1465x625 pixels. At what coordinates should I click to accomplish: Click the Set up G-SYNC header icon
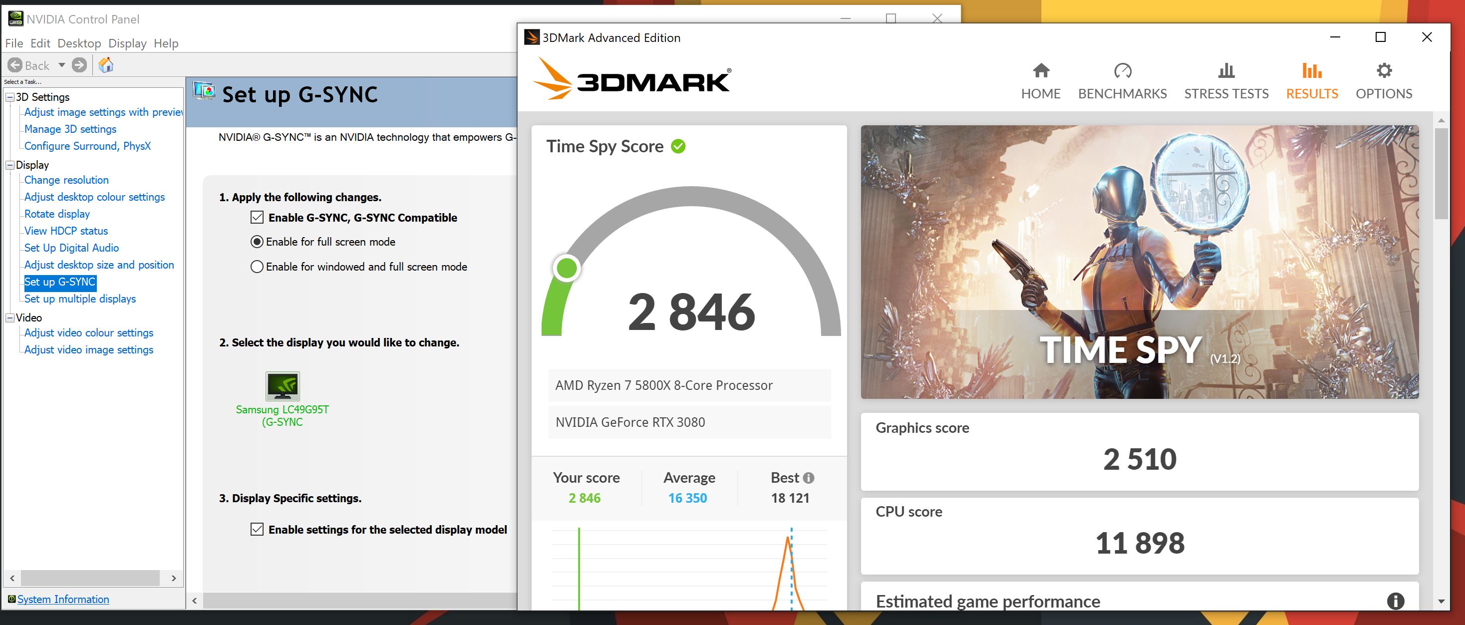204,91
